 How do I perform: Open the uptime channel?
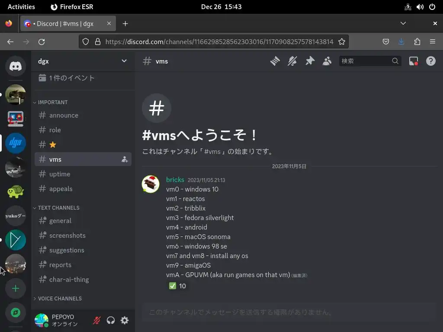(83, 174)
